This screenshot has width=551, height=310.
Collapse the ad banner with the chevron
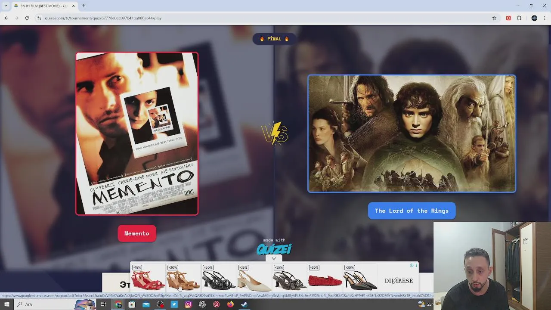(x=274, y=259)
